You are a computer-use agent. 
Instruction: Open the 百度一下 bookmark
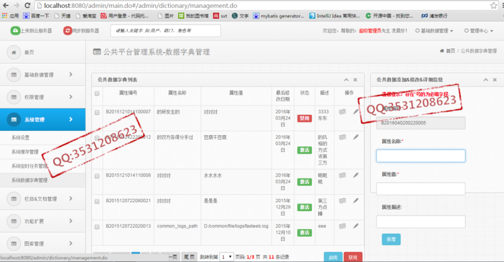36,15
